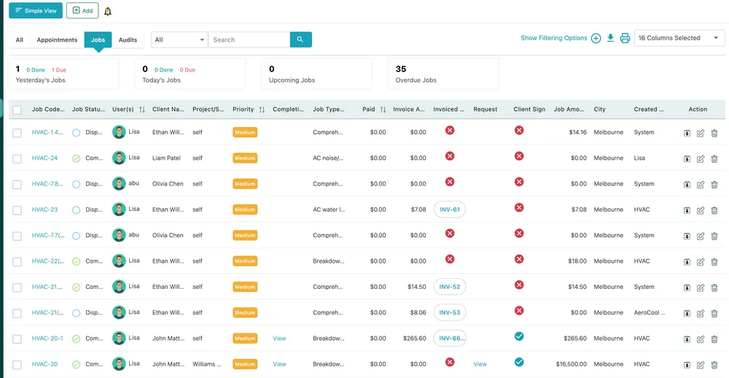Download icon in the HVAC-23 row
Screen dimensions: 729x378
click(x=687, y=210)
